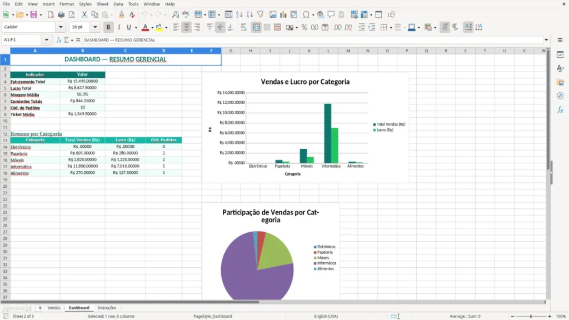Click the Format as Currency icon
This screenshot has height=320, width=569.
290,27
